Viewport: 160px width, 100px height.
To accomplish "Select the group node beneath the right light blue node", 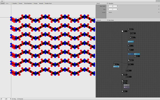I will (x=137, y=56).
